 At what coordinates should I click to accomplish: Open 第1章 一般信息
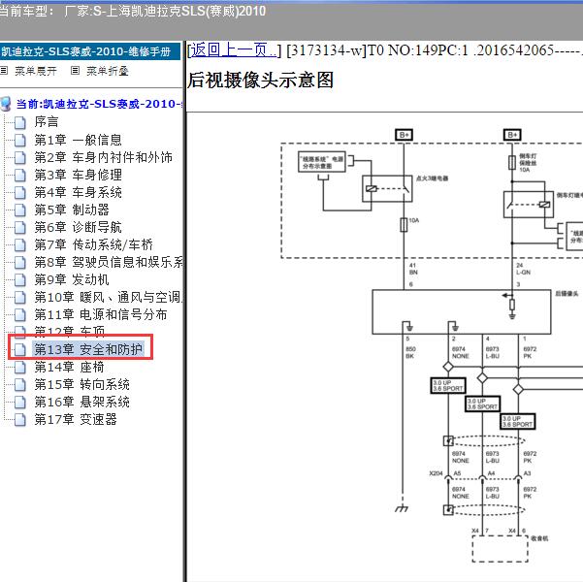(x=78, y=140)
